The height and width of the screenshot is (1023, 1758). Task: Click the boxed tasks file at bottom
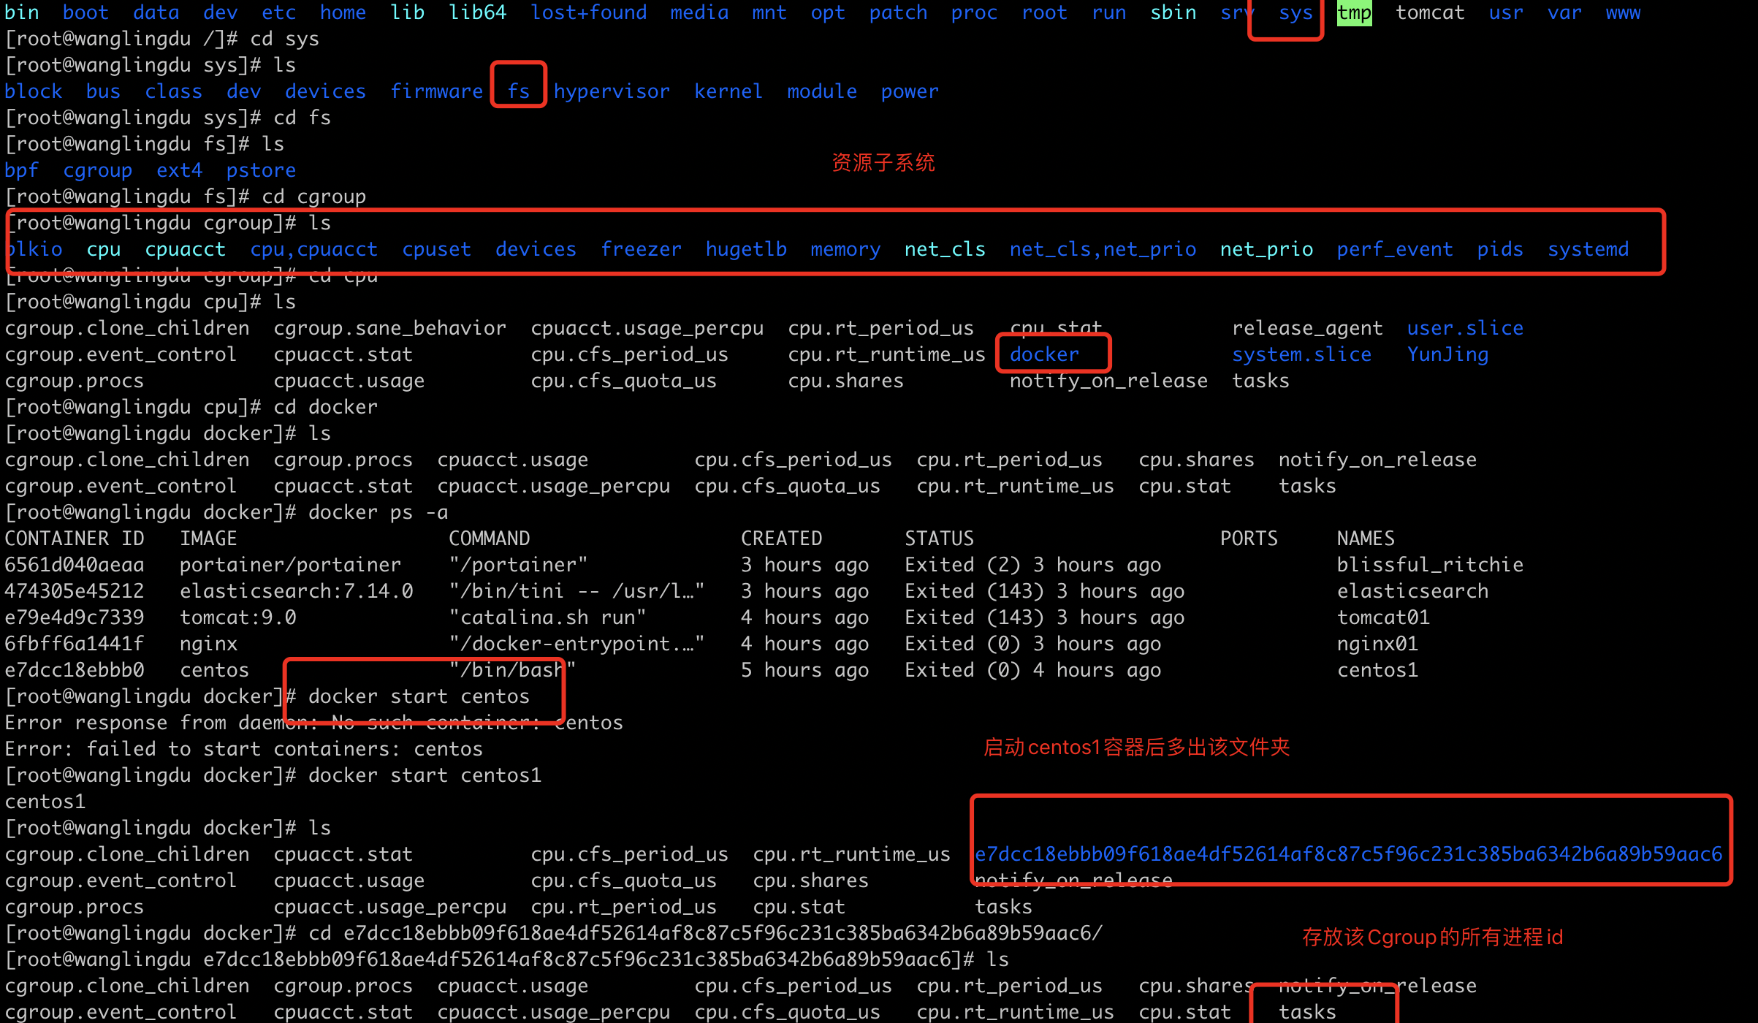[1306, 1012]
